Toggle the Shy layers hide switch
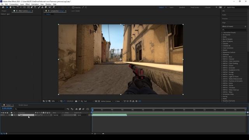Viewport: 249px width, 140px height. [76, 109]
